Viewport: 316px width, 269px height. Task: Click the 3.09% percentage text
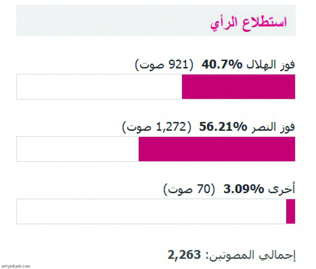244,189
